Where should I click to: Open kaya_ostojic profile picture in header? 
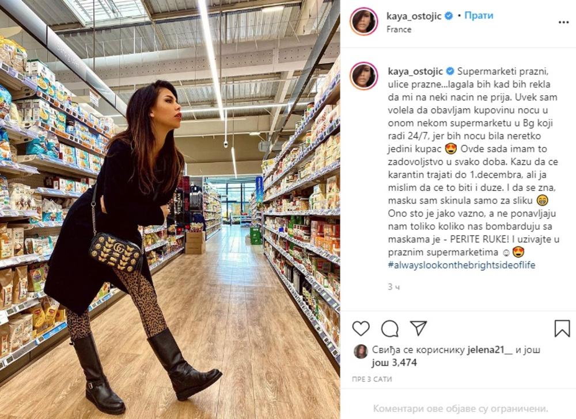tap(363, 21)
